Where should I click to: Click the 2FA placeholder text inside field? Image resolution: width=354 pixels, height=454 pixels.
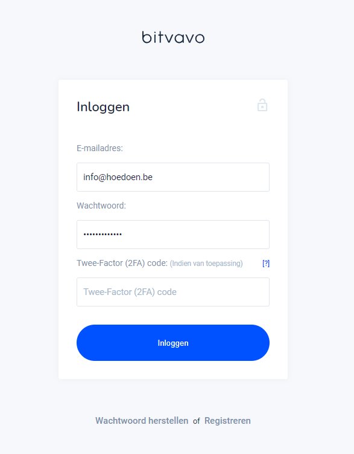point(130,292)
